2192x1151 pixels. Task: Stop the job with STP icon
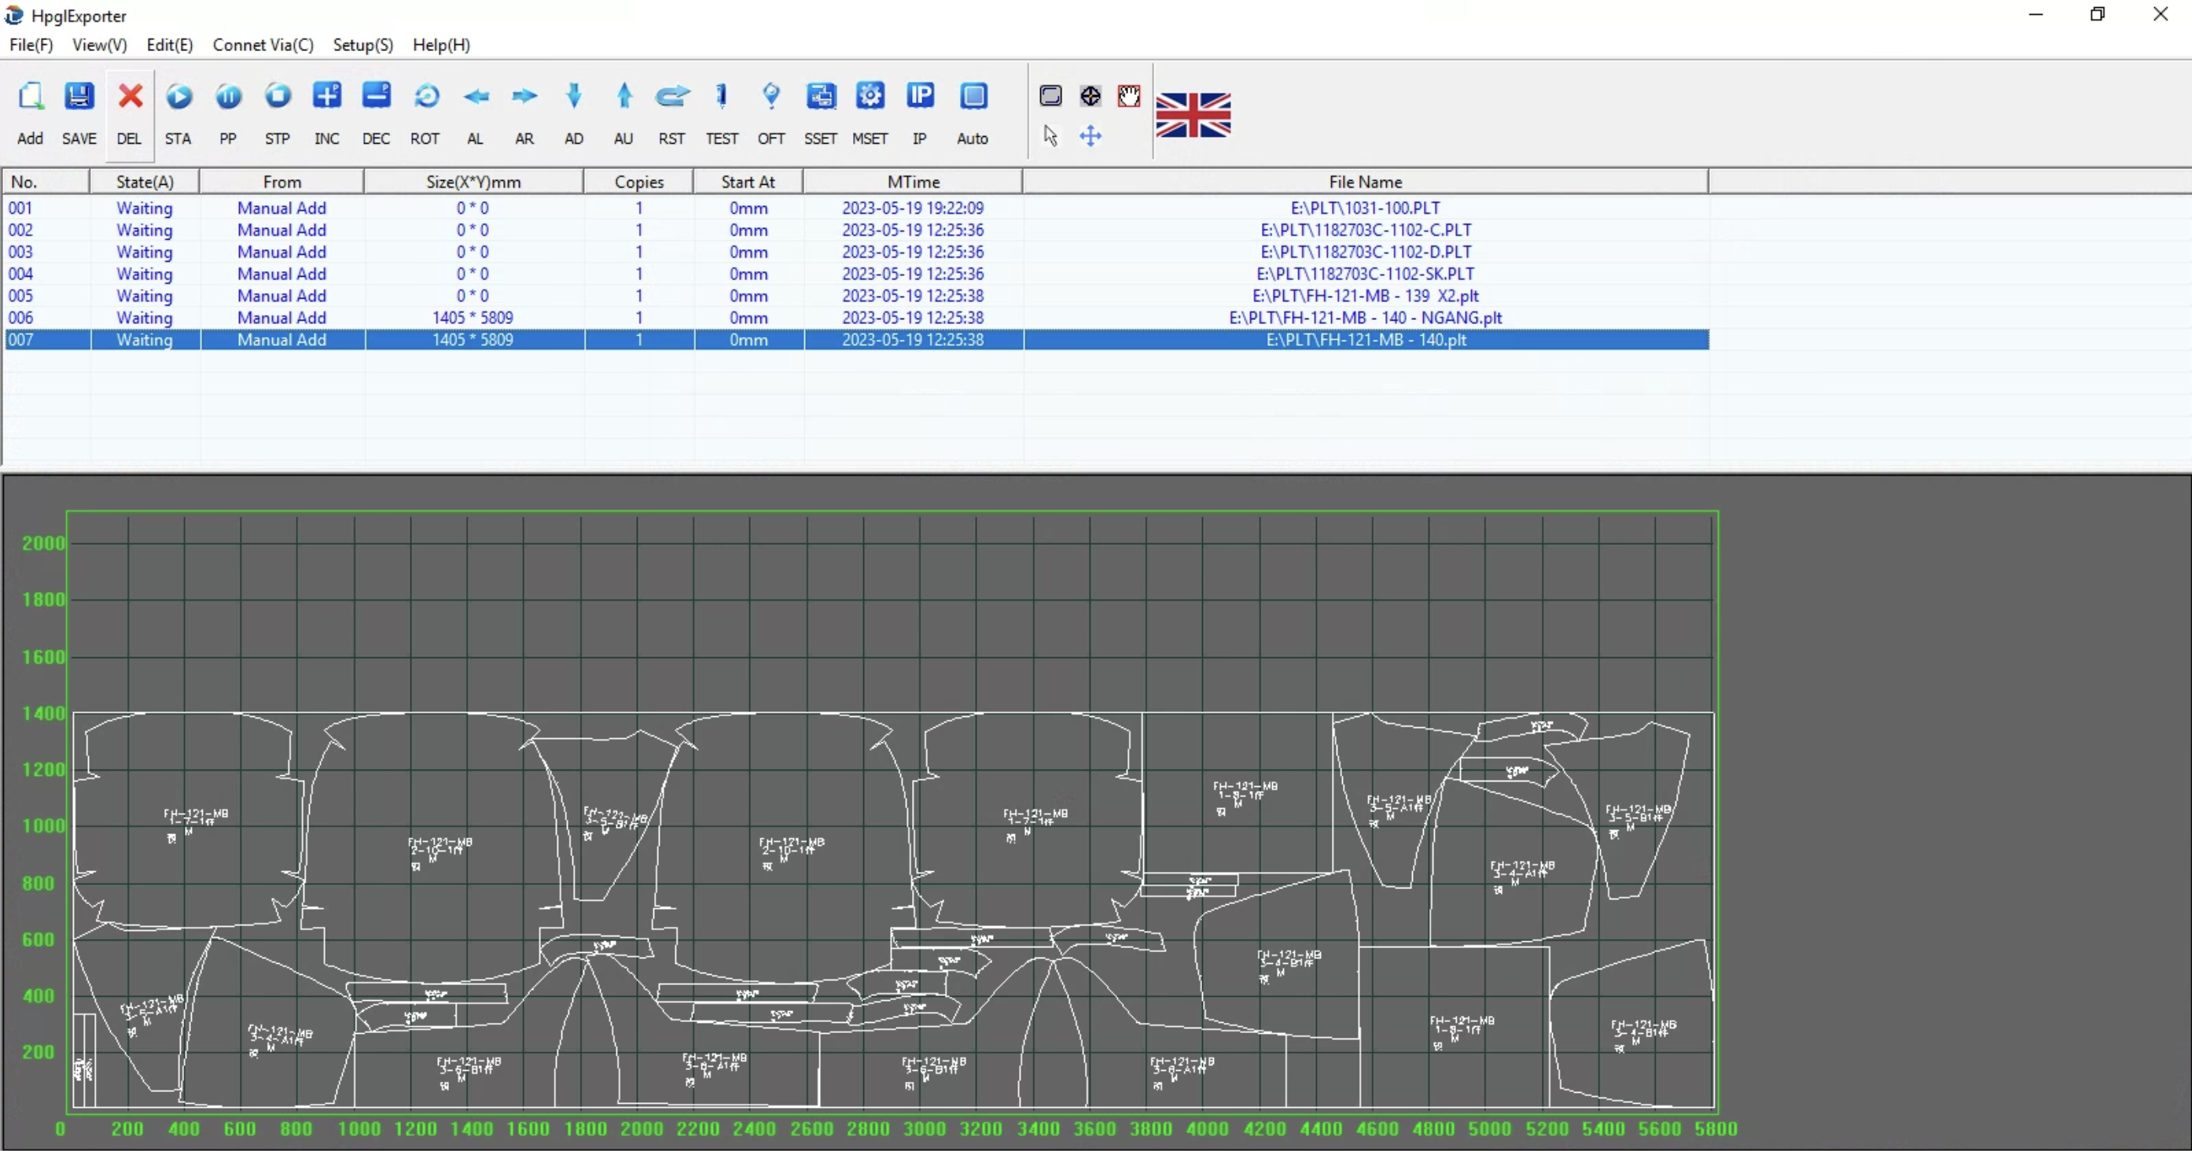tap(278, 96)
